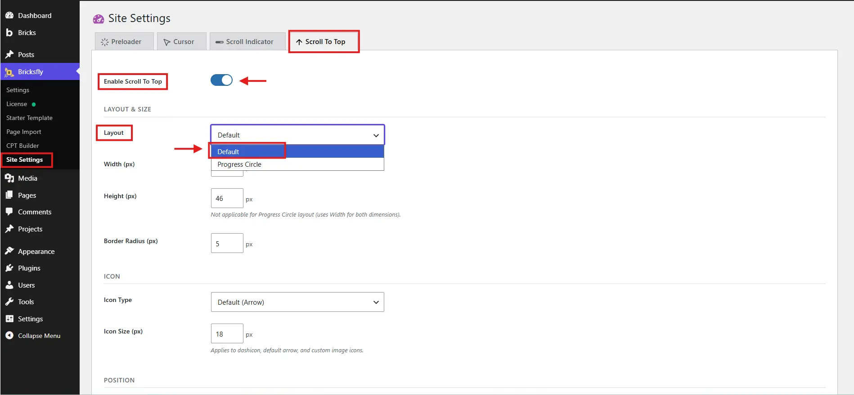
Task: Click the Comments bubble icon
Action: (9, 212)
